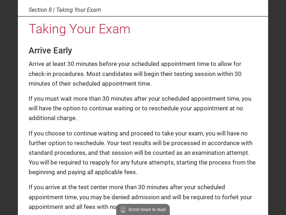Click the "Arrive Early" subheading
Image resolution: width=286 pixels, height=215 pixels.
50,51
